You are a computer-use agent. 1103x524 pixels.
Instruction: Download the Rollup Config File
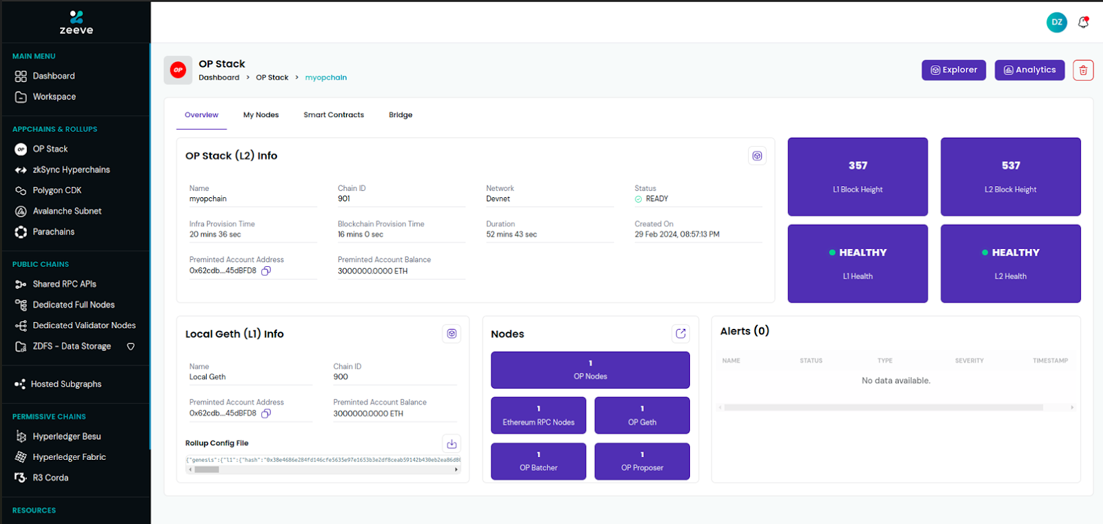coord(452,443)
